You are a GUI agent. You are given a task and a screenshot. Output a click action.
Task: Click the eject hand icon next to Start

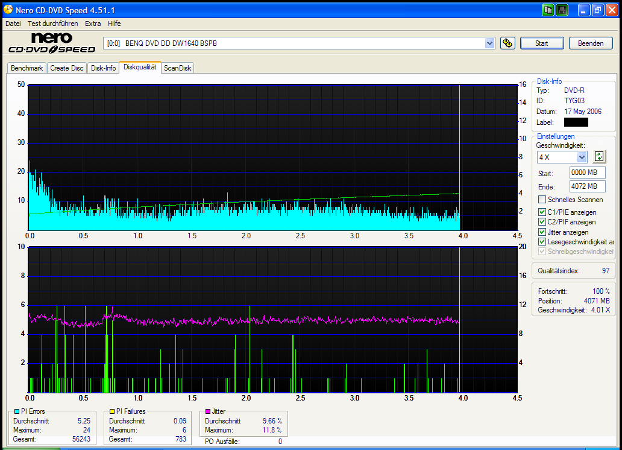[x=507, y=43]
